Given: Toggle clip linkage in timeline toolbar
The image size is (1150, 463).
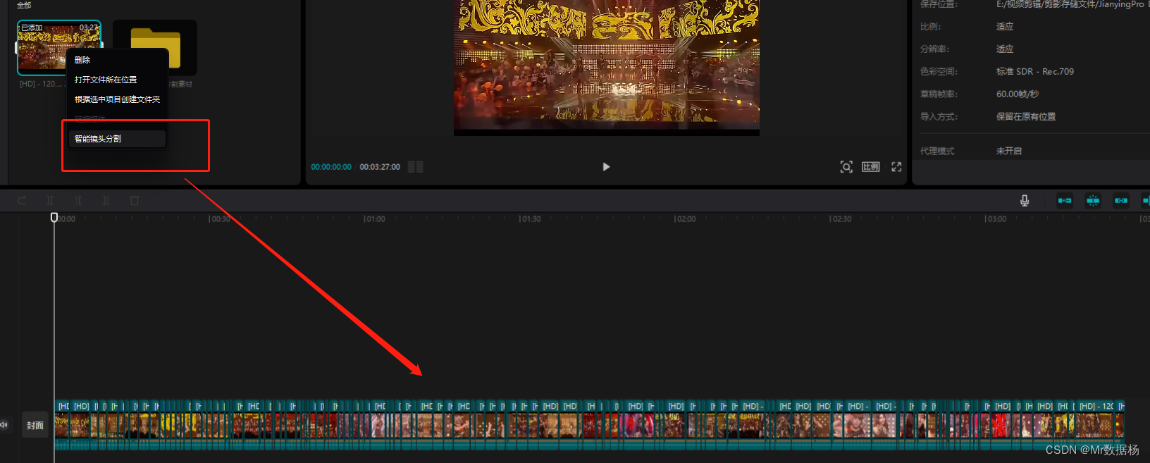Looking at the screenshot, I should point(1121,201).
